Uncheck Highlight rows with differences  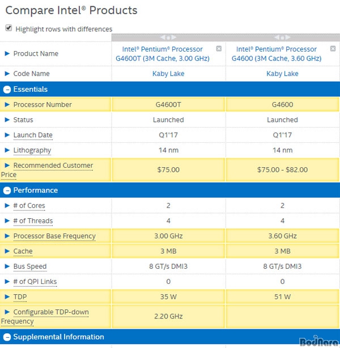[x=8, y=28]
